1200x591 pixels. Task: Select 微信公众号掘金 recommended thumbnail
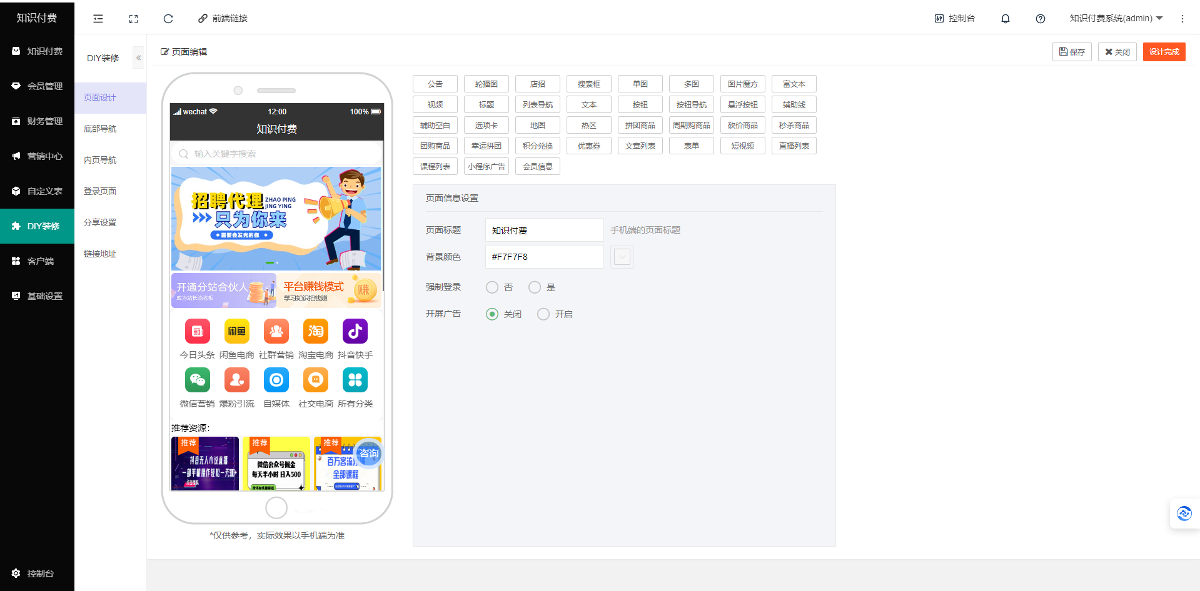(276, 464)
